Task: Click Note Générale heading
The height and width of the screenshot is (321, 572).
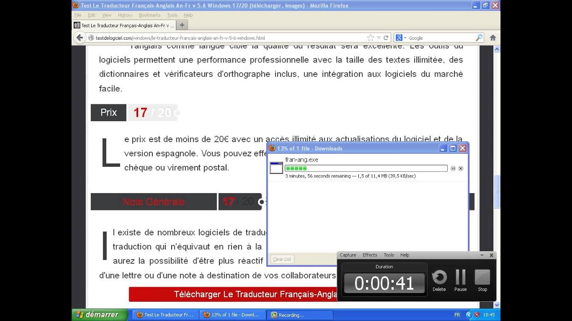Action: [154, 202]
